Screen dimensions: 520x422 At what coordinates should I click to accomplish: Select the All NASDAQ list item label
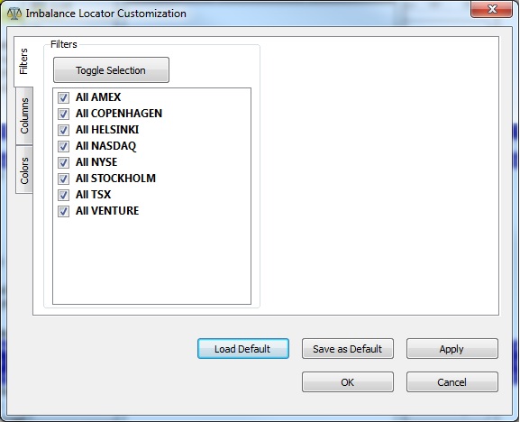coord(105,146)
